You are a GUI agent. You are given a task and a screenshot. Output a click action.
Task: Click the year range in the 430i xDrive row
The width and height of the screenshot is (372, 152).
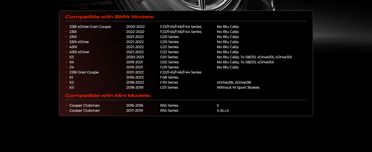[x=135, y=52]
